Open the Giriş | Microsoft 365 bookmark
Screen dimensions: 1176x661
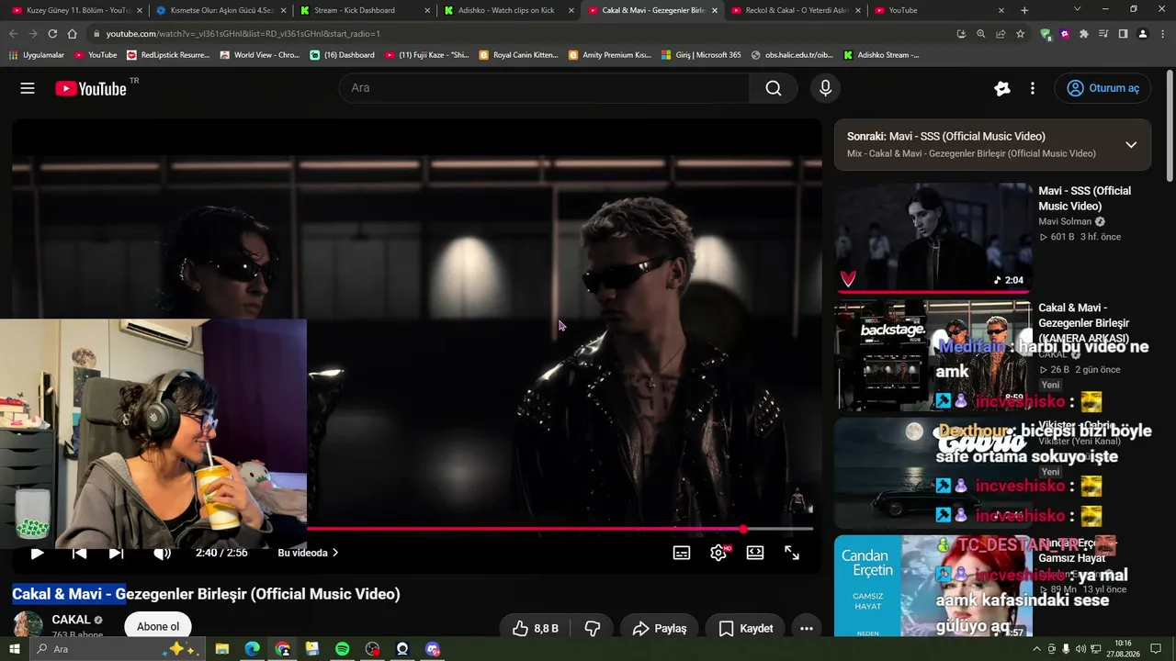pos(700,55)
